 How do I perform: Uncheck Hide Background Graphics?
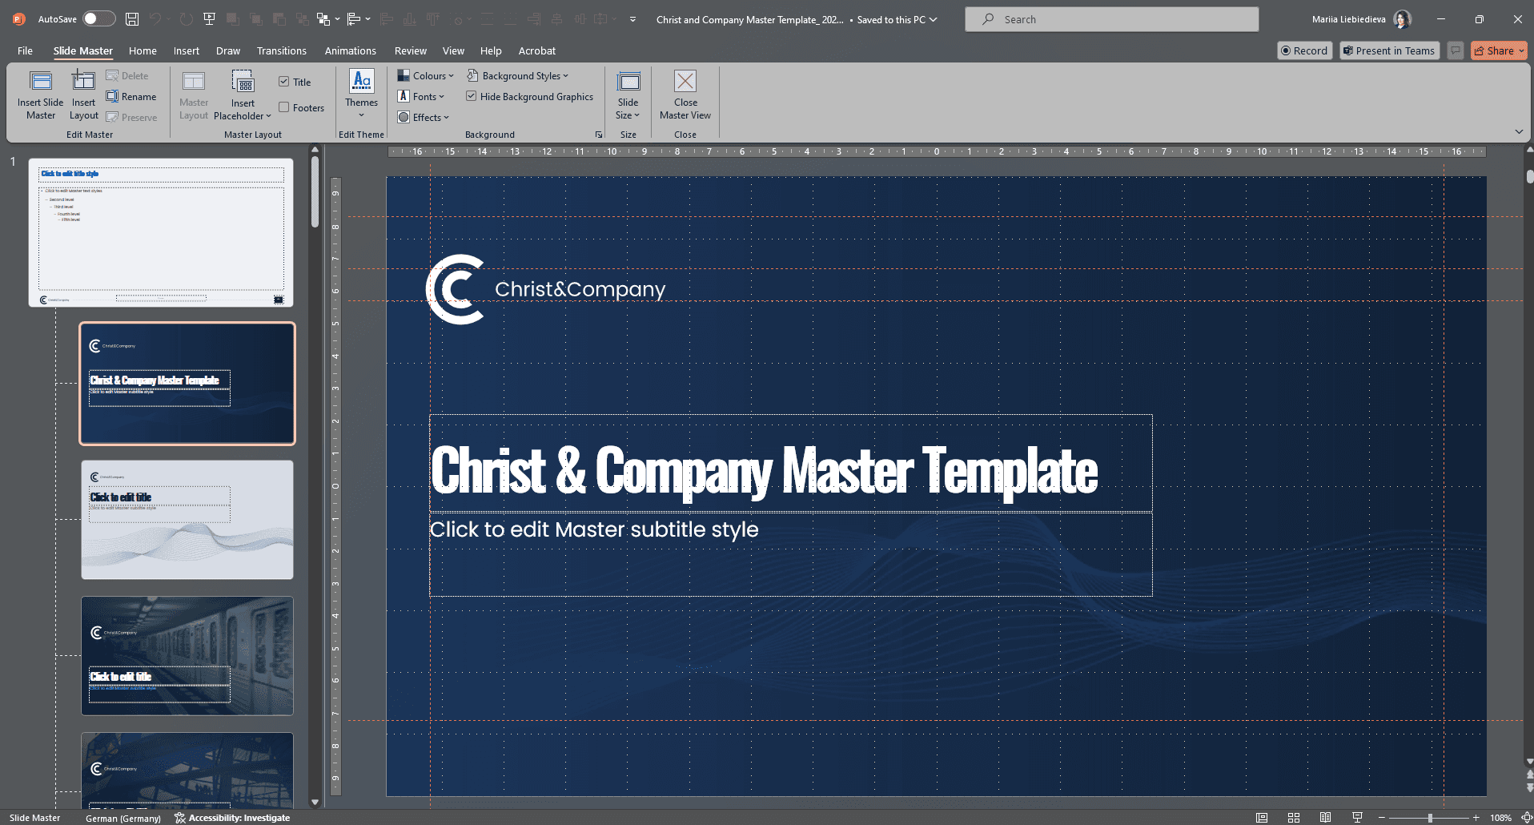[x=472, y=96]
